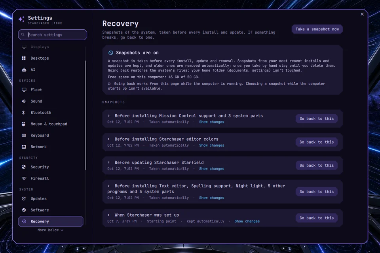Show changes for editor colors snapshot
380x253 pixels.
pos(211,145)
